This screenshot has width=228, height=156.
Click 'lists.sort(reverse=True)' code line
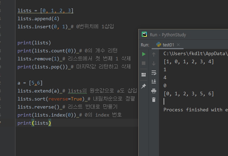pos(51,99)
